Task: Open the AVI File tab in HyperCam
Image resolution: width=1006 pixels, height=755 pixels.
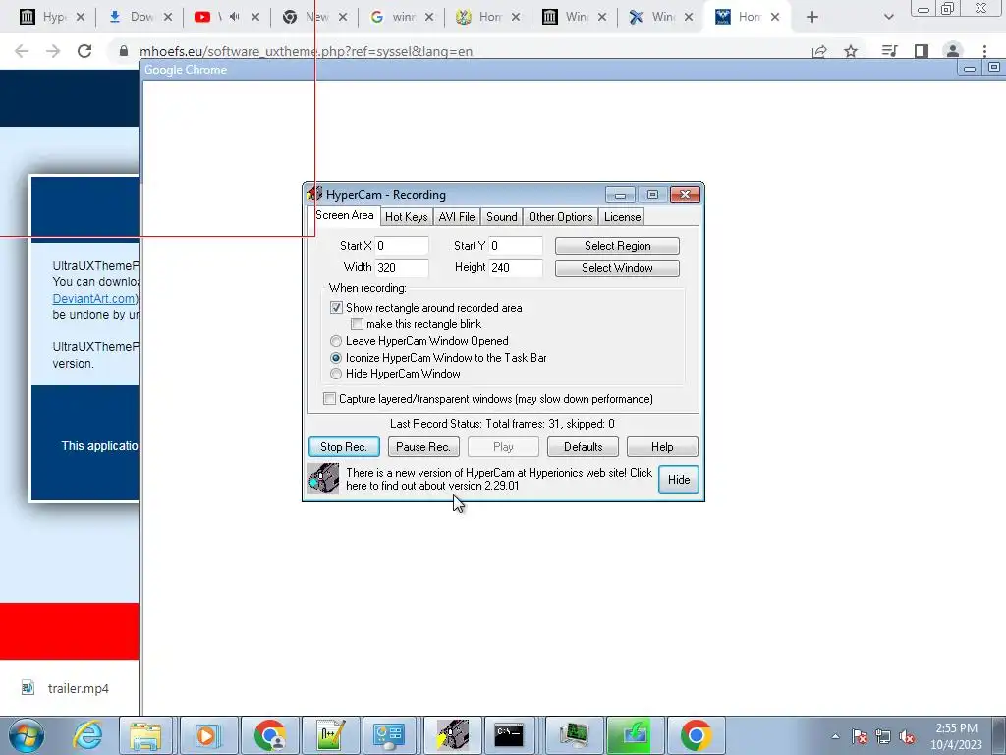Action: [x=457, y=217]
